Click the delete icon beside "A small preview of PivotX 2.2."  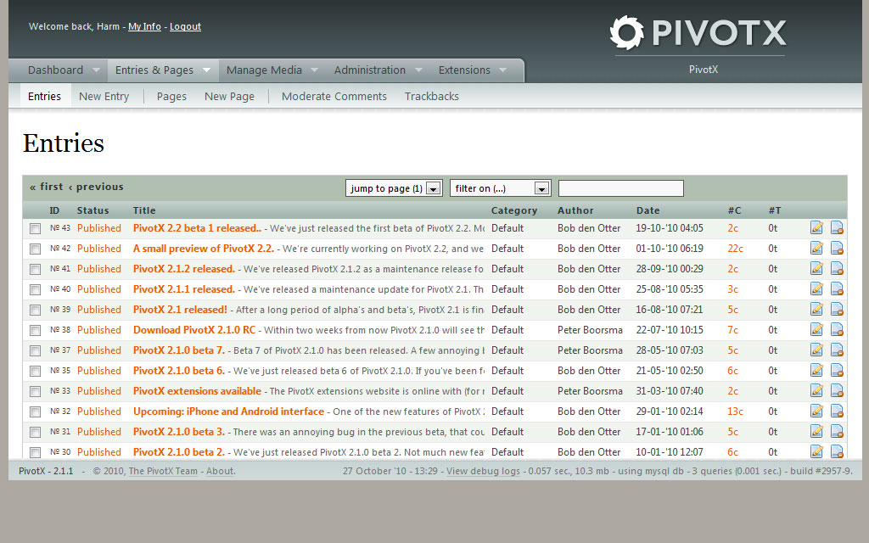click(x=837, y=248)
